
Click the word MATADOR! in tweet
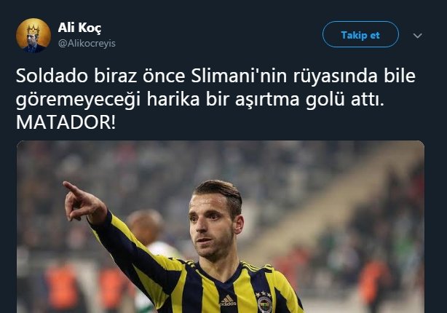tap(66, 122)
